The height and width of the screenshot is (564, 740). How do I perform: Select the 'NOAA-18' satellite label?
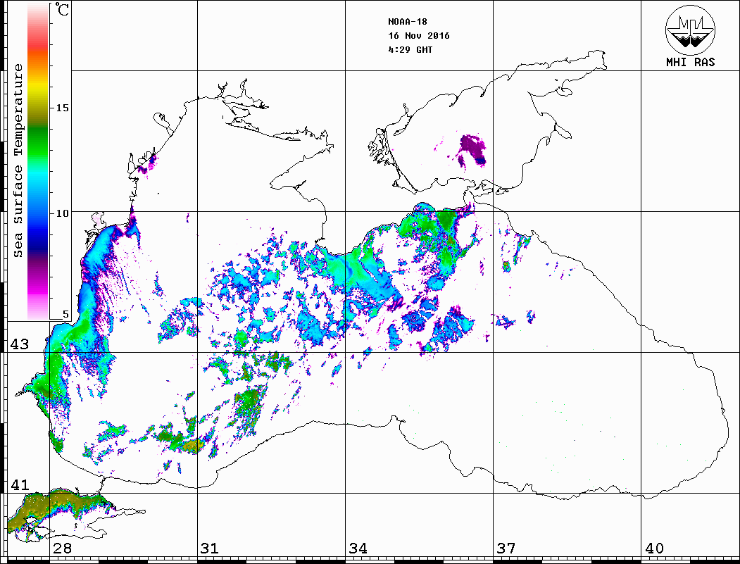(x=407, y=22)
